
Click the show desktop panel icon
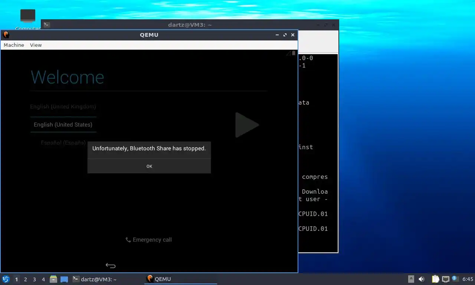tap(64, 279)
